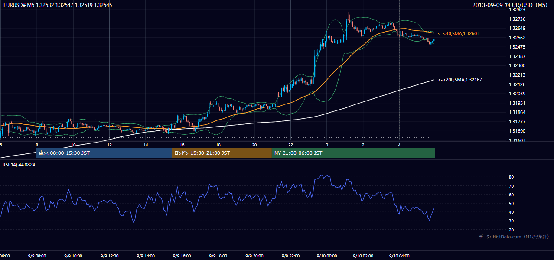Click price scale value 1.32823
The height and width of the screenshot is (260, 554).
(x=517, y=10)
